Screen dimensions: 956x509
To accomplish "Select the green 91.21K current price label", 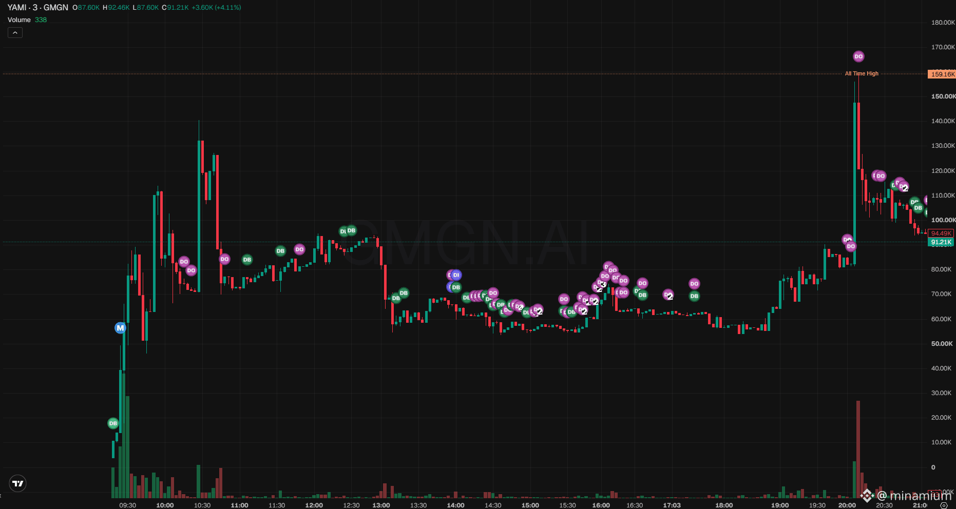I will click(941, 242).
